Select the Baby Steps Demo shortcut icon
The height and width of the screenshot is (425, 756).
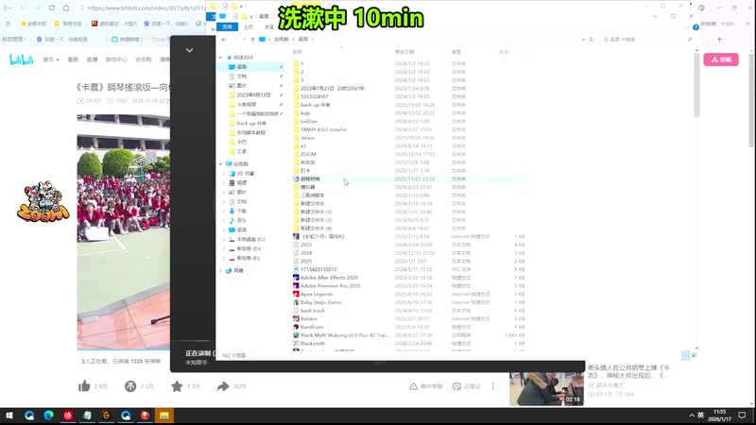coord(296,302)
